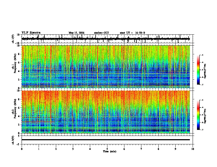Click the -3 value atop ch.1 color bar
Screen dimensions: 217x167
[202, 55]
